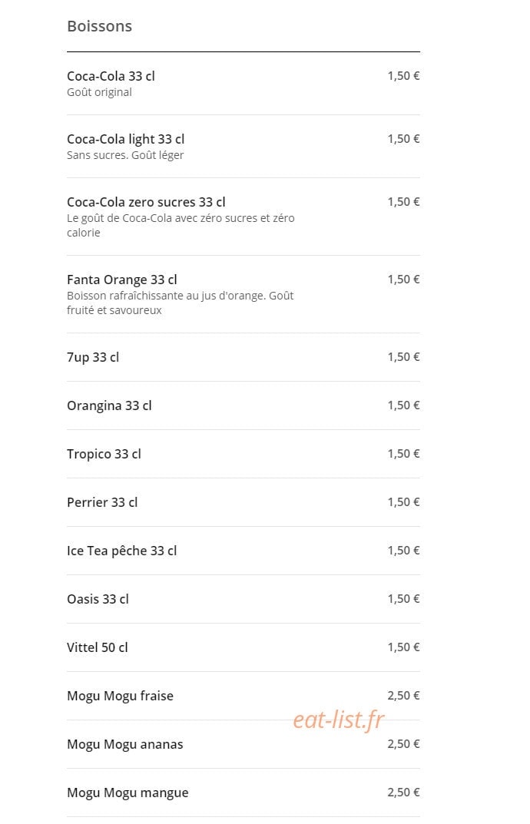Select the 7up 33 cl item
Viewport: 530px width, 824px height.
tap(243, 357)
